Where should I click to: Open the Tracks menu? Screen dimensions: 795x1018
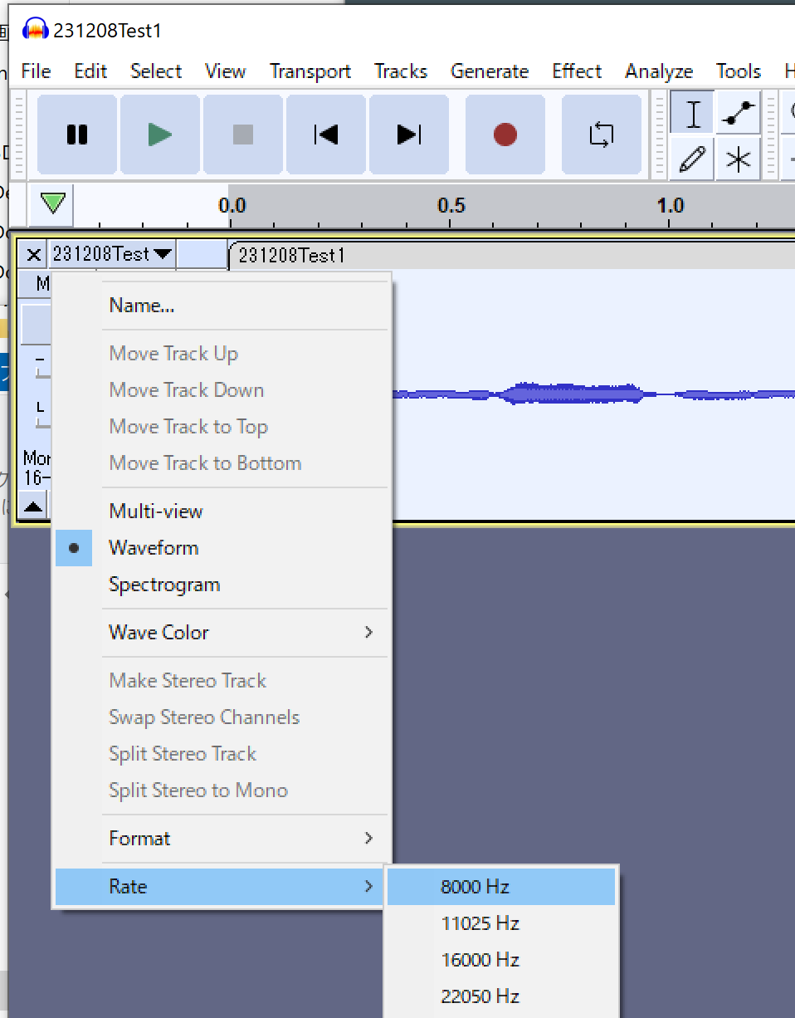coord(401,71)
